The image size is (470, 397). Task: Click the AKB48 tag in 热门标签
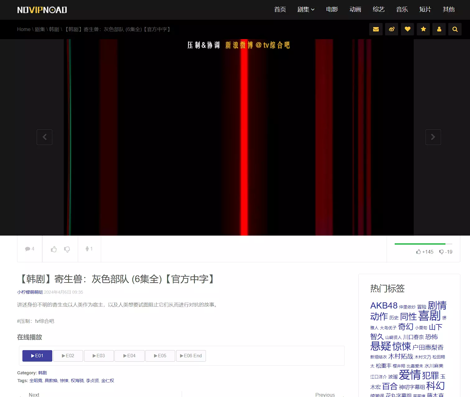(384, 306)
